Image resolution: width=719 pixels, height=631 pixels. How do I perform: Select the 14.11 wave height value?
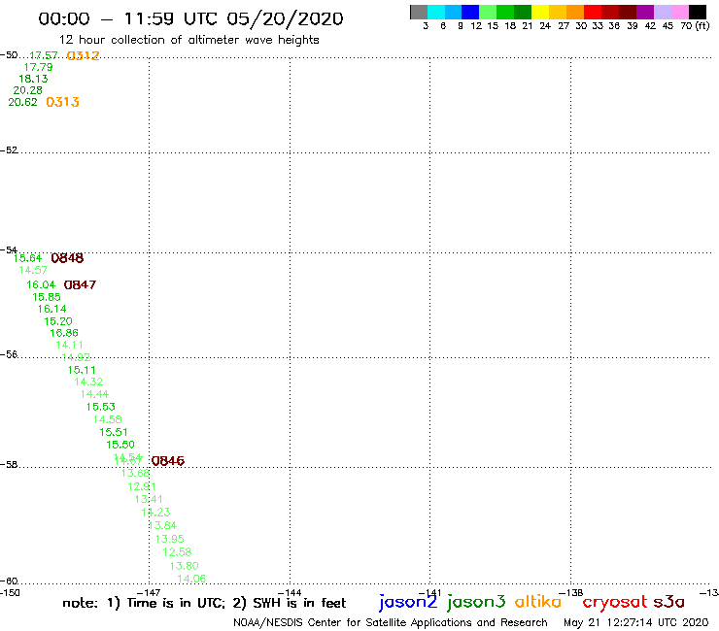[x=70, y=345]
